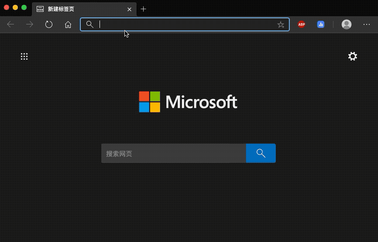Click the green maximize window button

coord(24,7)
